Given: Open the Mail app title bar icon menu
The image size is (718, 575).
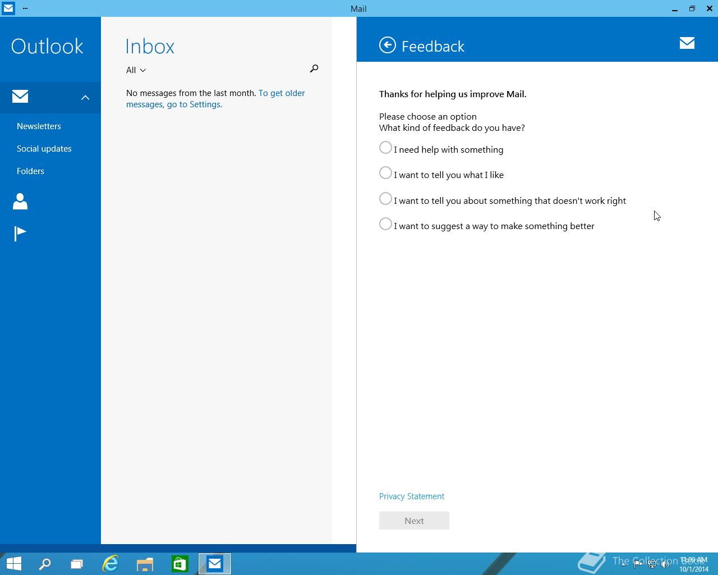Looking at the screenshot, I should [x=8, y=8].
